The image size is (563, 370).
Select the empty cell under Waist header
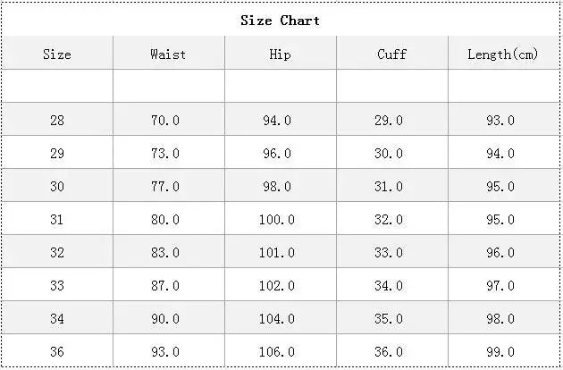pos(168,87)
